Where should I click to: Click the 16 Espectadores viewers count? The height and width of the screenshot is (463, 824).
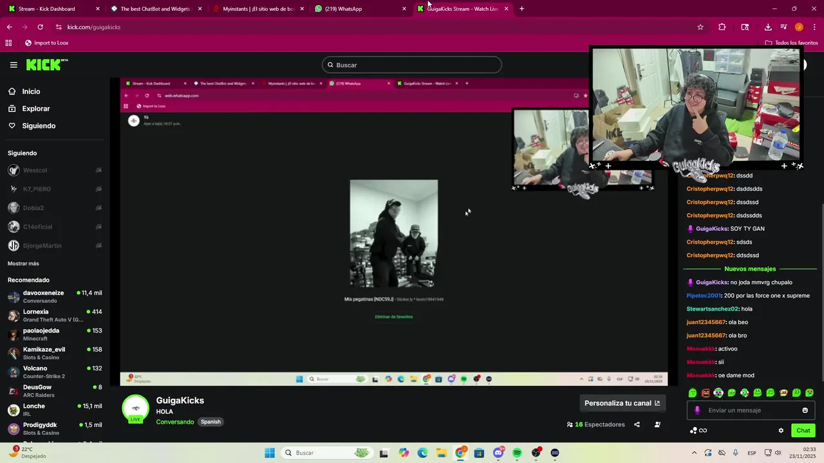595,424
